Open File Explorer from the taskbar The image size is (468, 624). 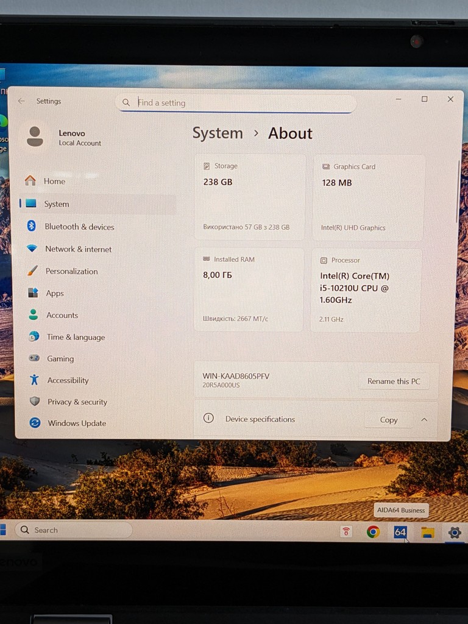(428, 533)
